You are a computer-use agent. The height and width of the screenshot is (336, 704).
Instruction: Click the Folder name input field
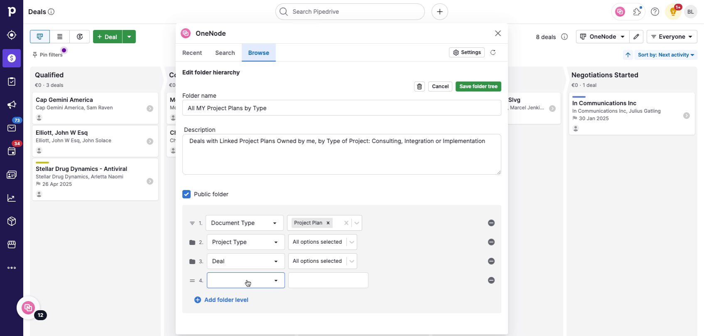click(342, 108)
